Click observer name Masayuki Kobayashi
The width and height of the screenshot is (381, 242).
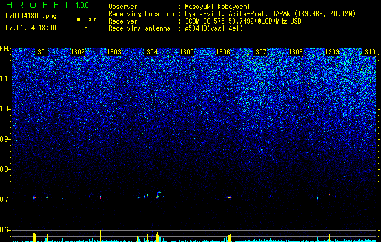point(217,7)
